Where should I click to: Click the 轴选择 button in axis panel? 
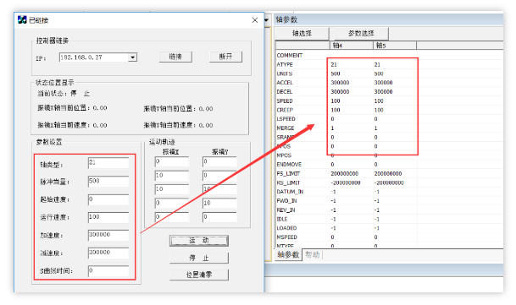coord(302,34)
